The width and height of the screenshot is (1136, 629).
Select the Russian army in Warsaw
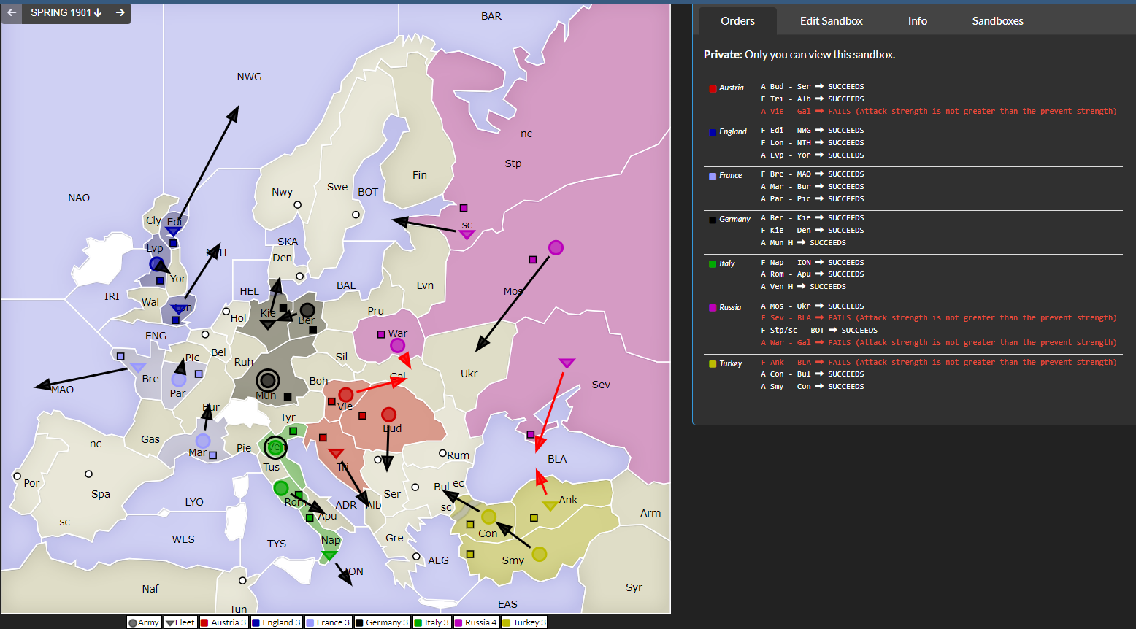tap(397, 345)
